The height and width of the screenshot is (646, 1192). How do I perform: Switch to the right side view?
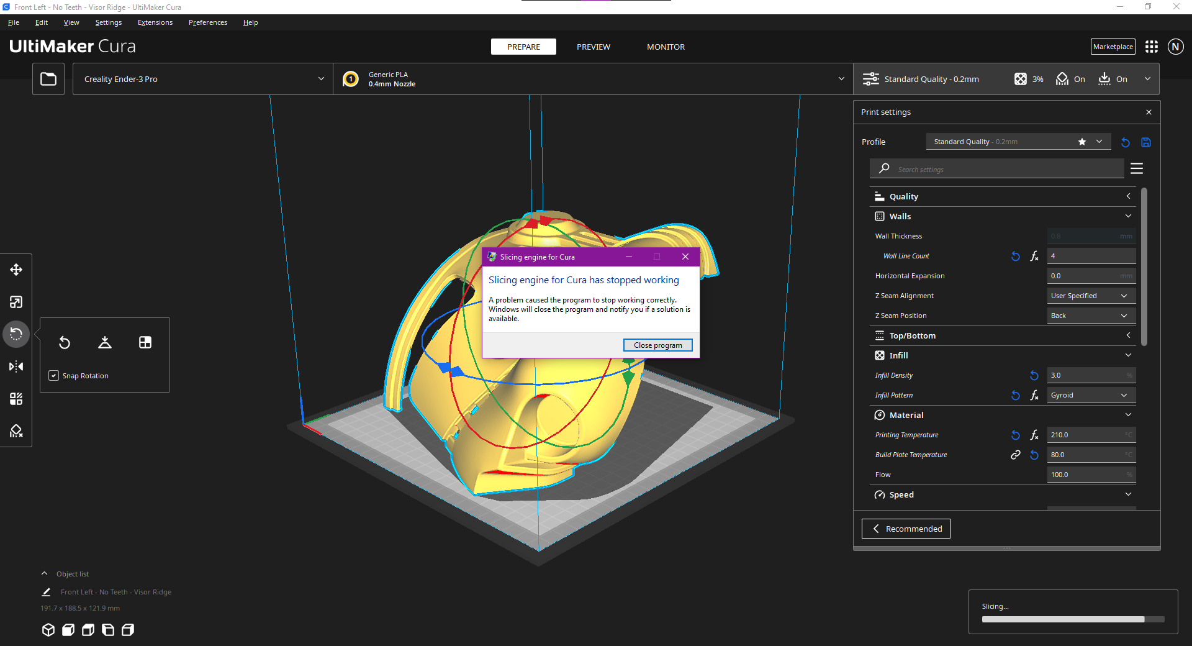click(x=128, y=630)
